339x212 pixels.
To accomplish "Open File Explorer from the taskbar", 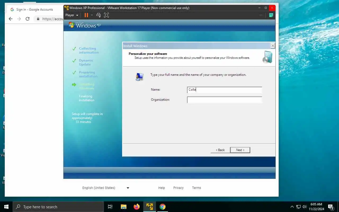I will (123, 207).
